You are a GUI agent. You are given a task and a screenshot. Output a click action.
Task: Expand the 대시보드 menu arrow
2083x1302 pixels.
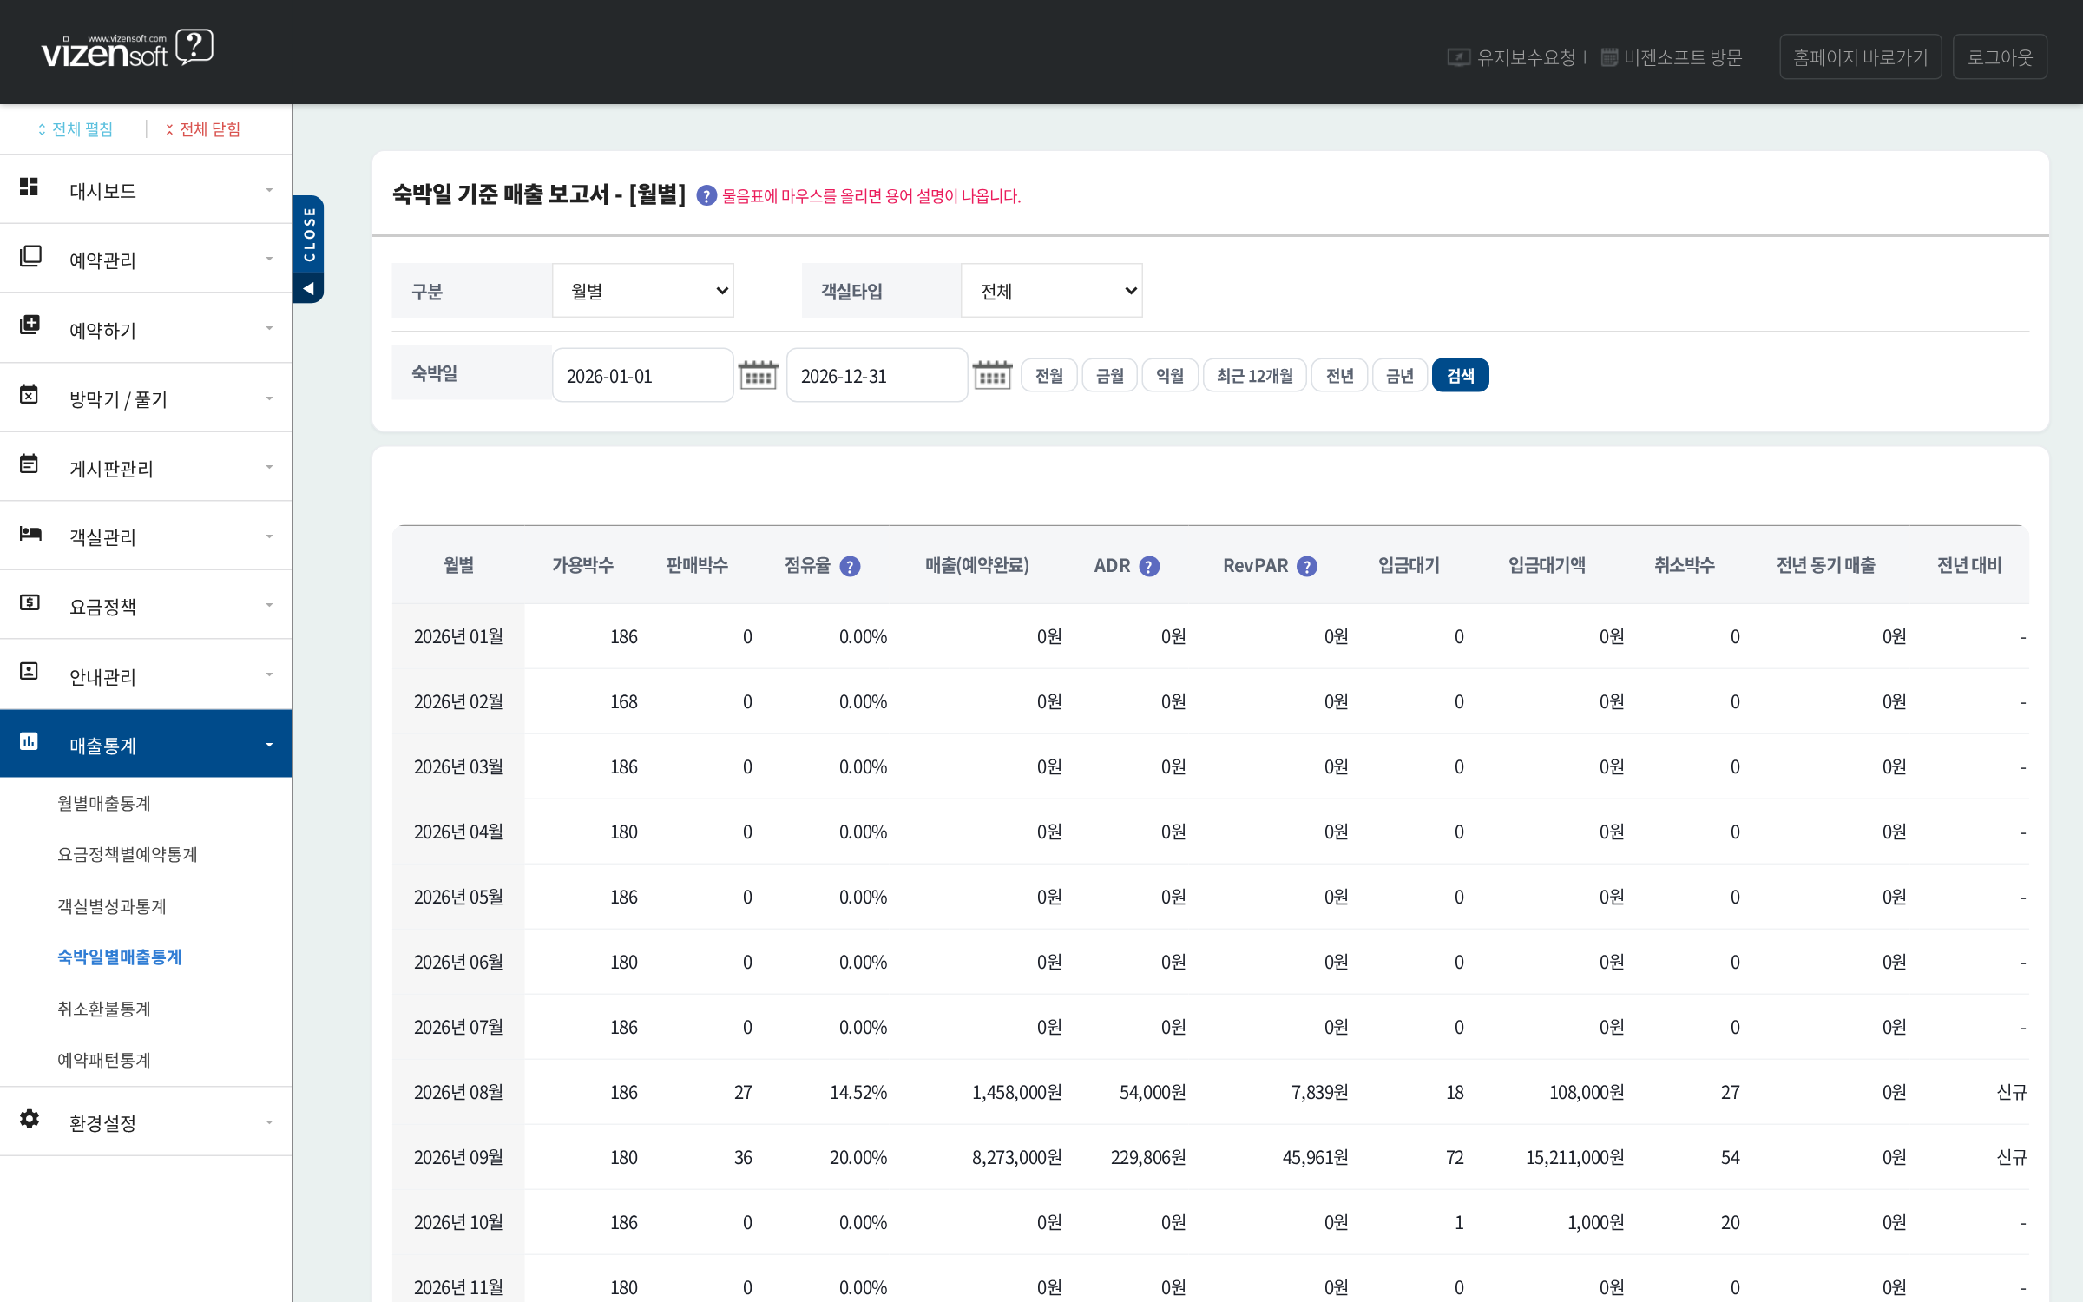point(269,189)
